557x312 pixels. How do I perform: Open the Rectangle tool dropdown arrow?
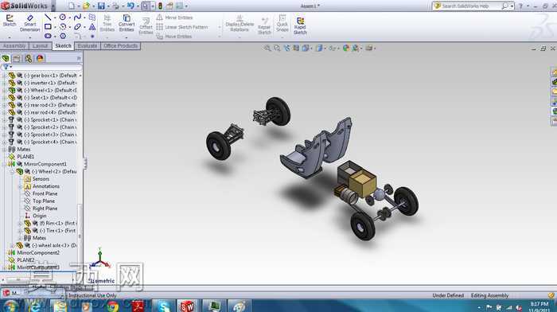(x=55, y=27)
